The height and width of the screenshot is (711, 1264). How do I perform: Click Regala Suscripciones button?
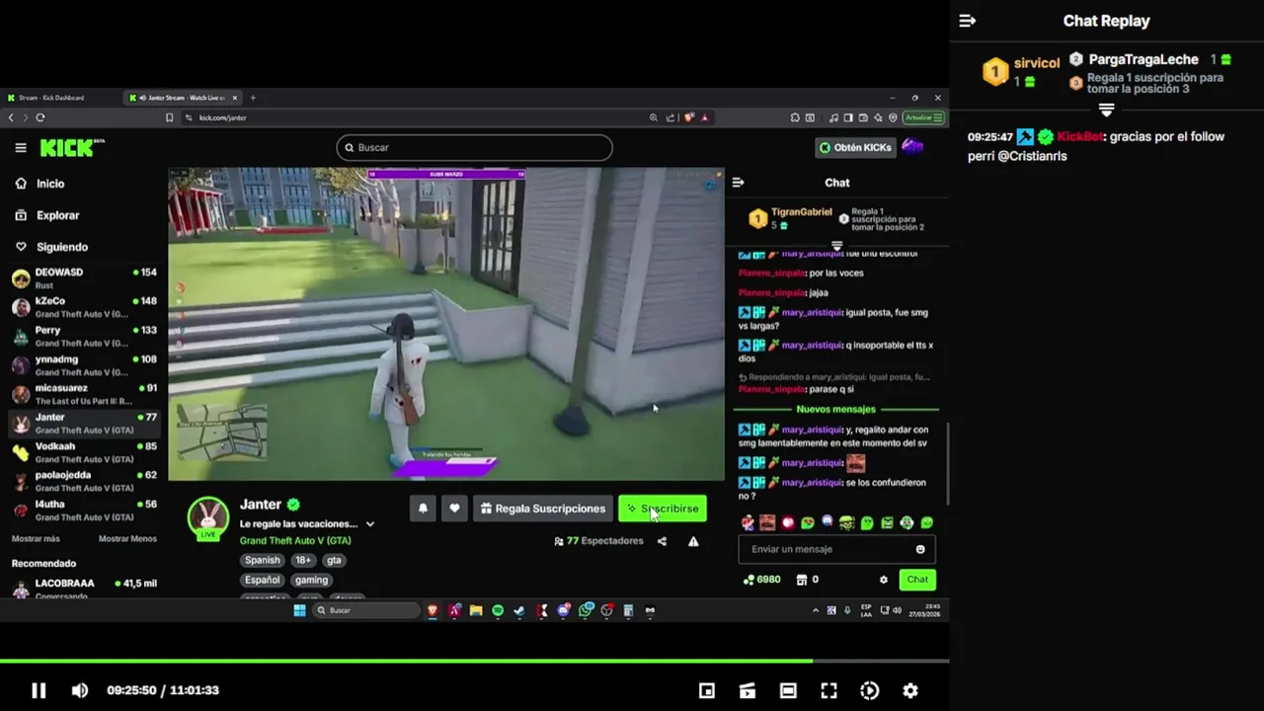tap(542, 509)
